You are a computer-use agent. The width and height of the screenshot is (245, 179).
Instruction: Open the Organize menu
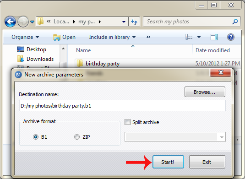pyautogui.click(x=25, y=37)
